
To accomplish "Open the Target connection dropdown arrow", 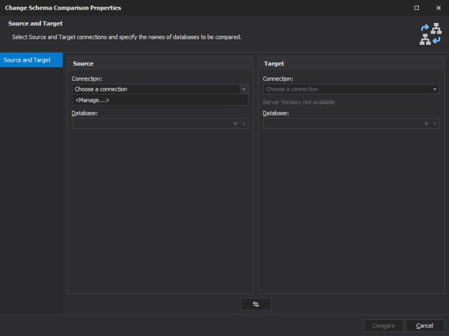I will click(x=434, y=89).
